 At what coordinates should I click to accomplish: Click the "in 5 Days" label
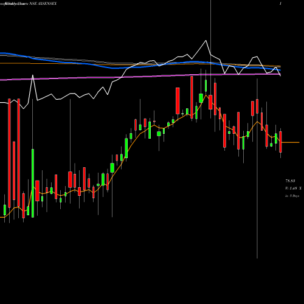(292, 196)
